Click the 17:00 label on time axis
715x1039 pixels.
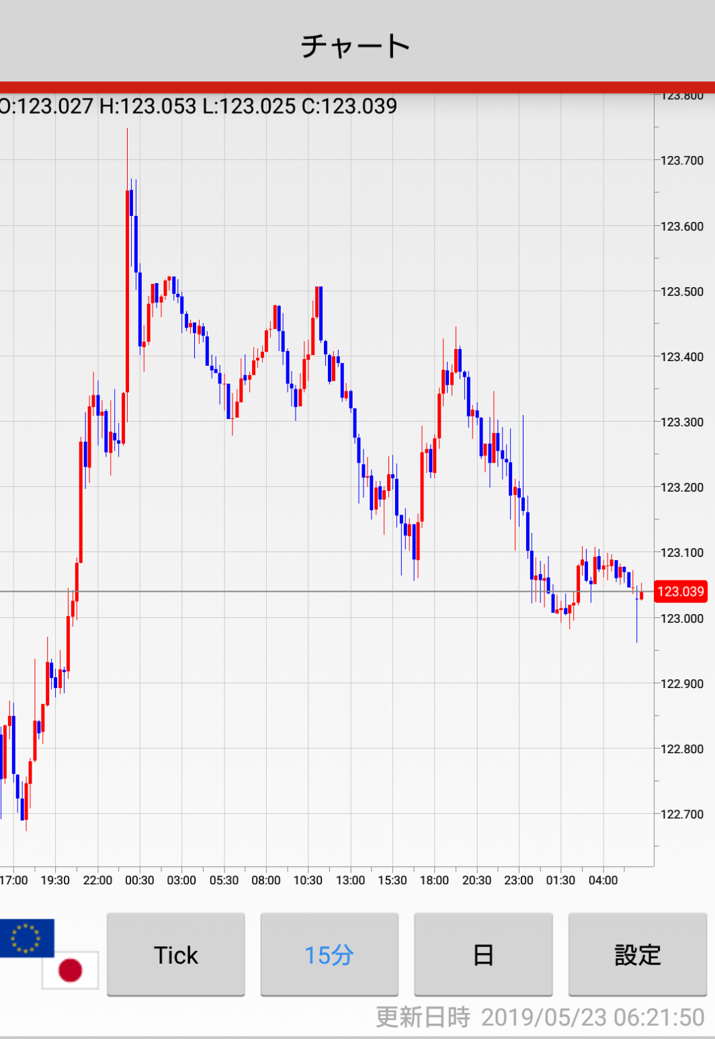click(x=14, y=880)
